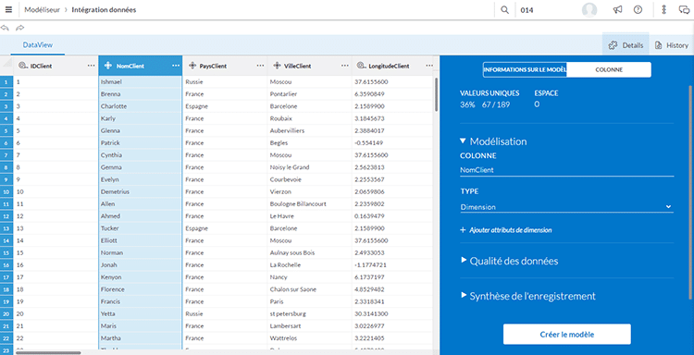This screenshot has height=355, width=694.
Task: Select the VilleClient column header
Action: (x=309, y=66)
